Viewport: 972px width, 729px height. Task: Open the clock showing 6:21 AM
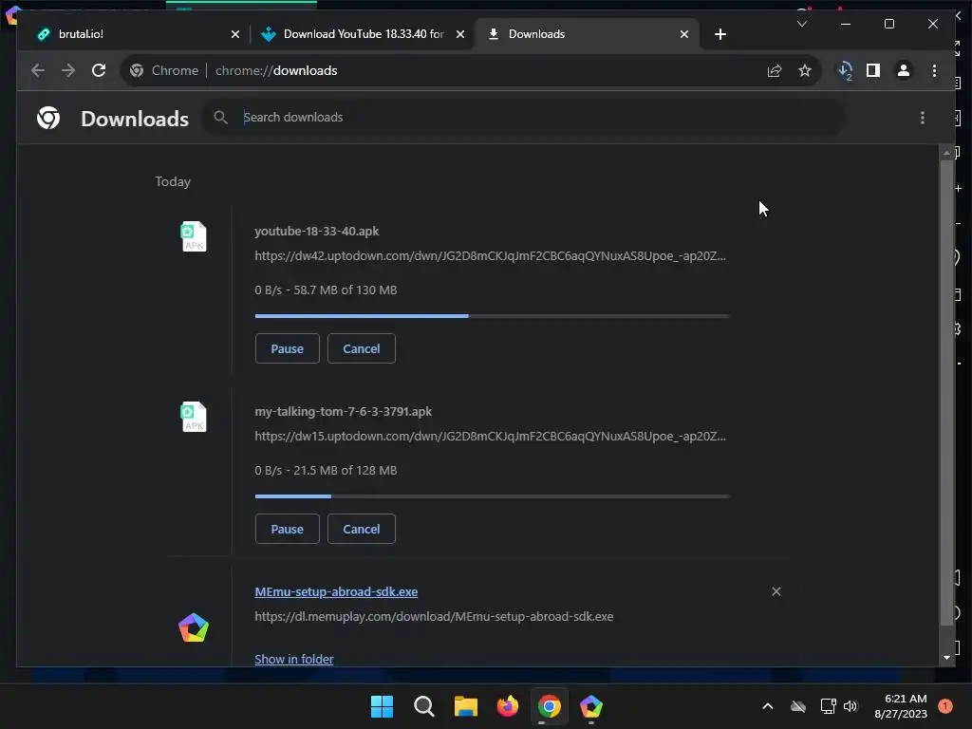click(901, 706)
